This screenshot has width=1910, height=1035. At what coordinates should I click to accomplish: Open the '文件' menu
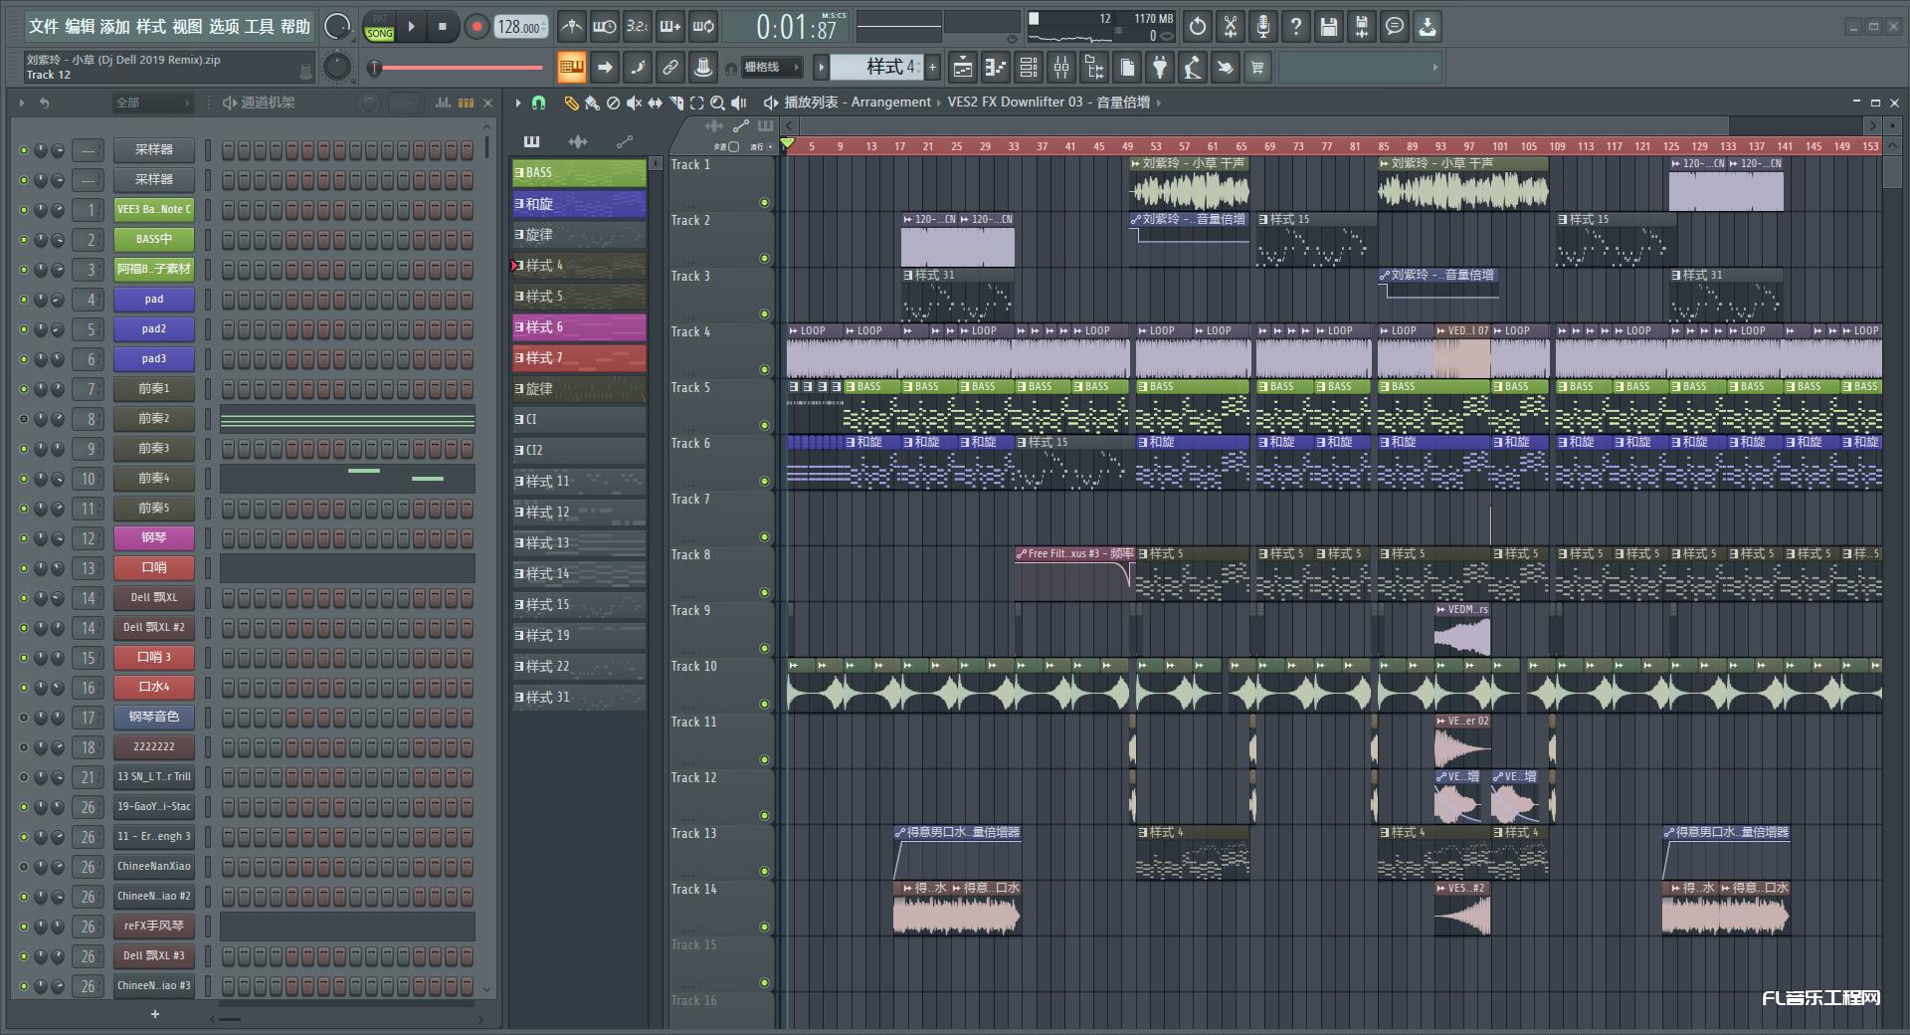[x=44, y=27]
